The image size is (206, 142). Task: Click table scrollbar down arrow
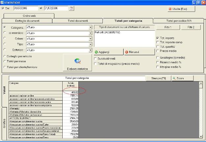tap(201, 136)
